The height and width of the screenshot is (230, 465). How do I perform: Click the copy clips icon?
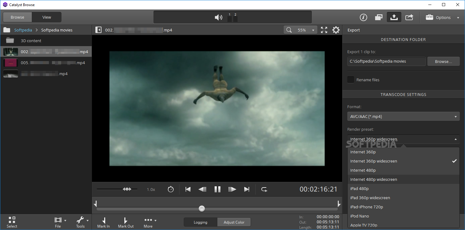(379, 17)
